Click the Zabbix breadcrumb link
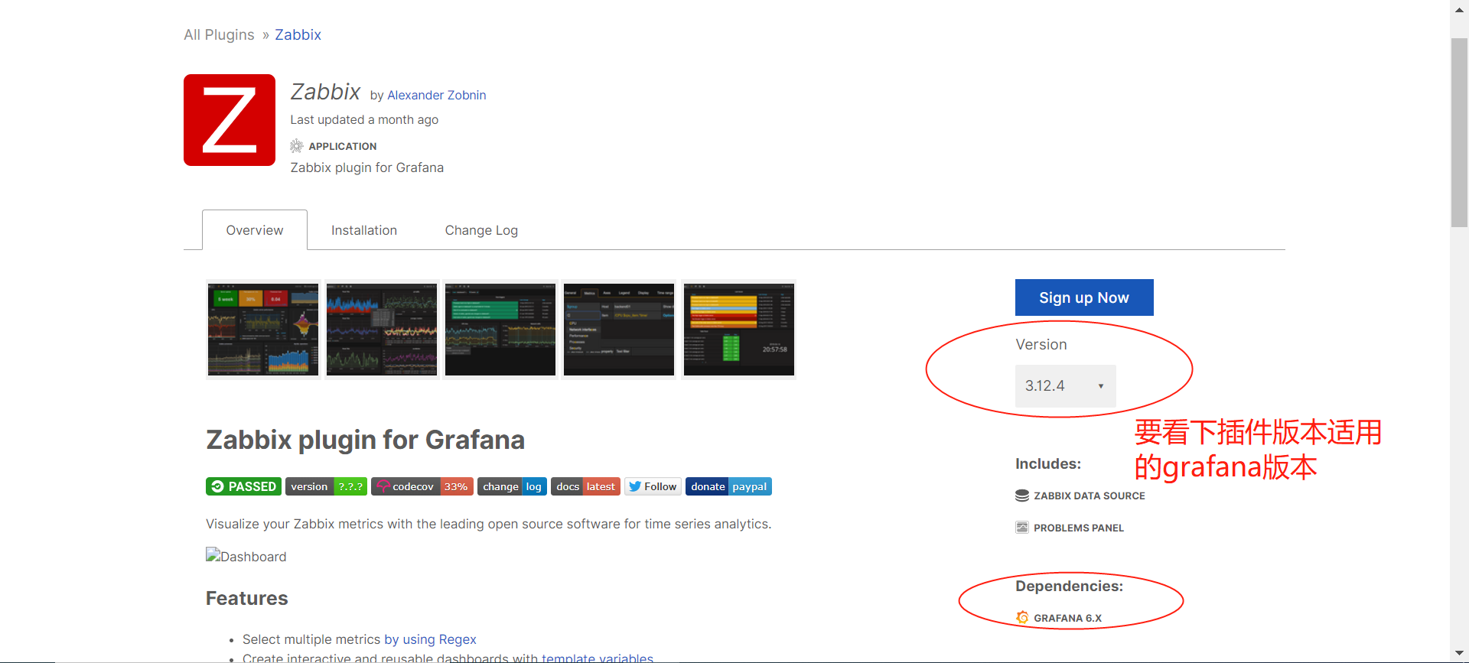 point(298,34)
